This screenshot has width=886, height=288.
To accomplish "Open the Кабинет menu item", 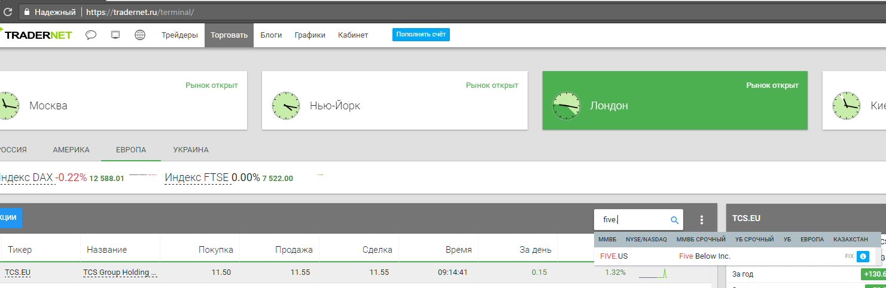I will pos(353,35).
